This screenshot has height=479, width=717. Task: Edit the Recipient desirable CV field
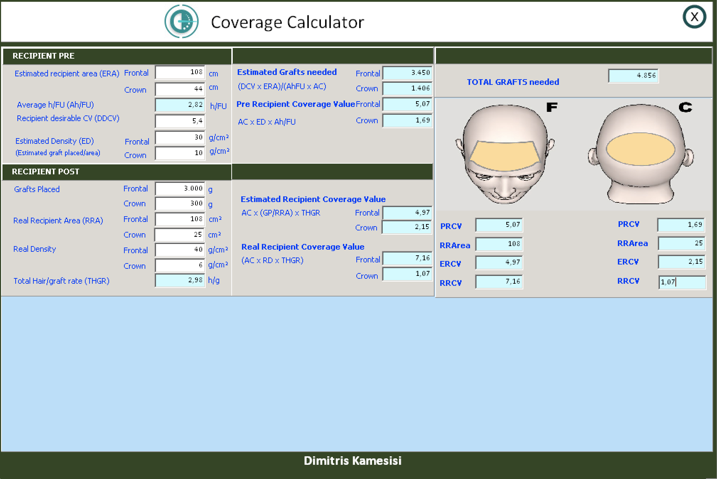(x=180, y=121)
